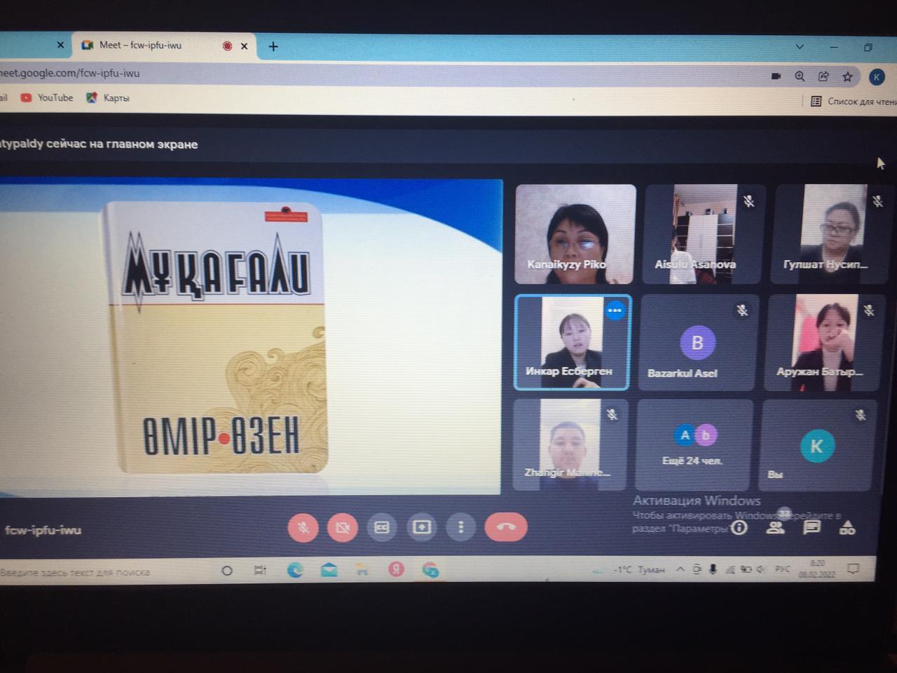Bookmark this page with the star icon

point(847,76)
